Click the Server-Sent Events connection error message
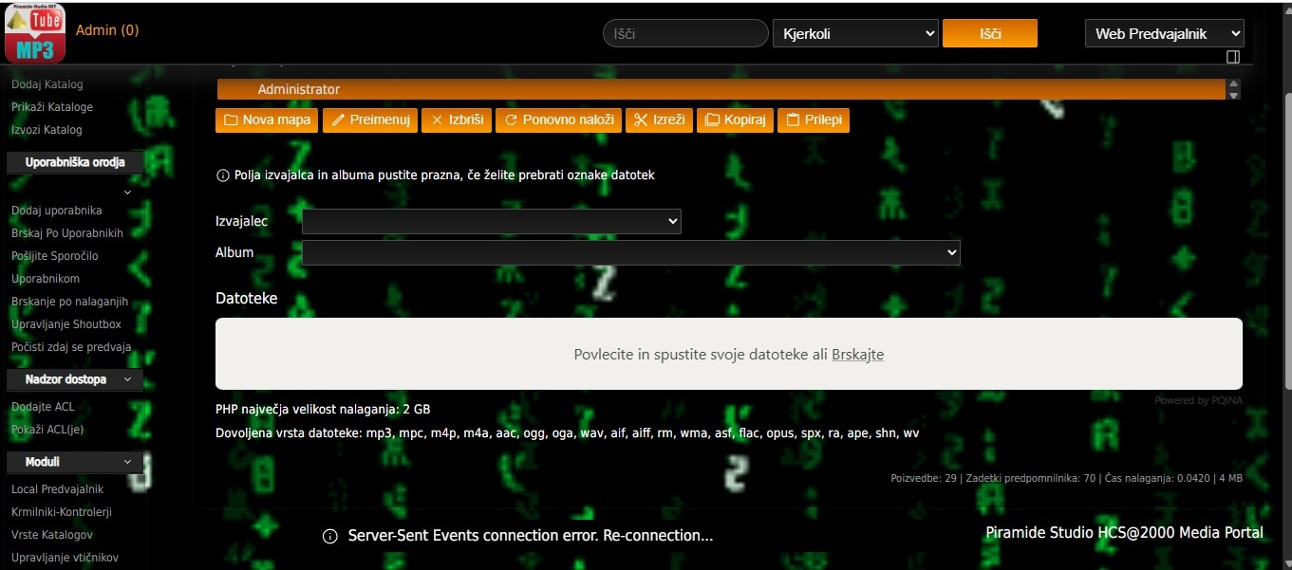The image size is (1292, 570). click(531, 536)
